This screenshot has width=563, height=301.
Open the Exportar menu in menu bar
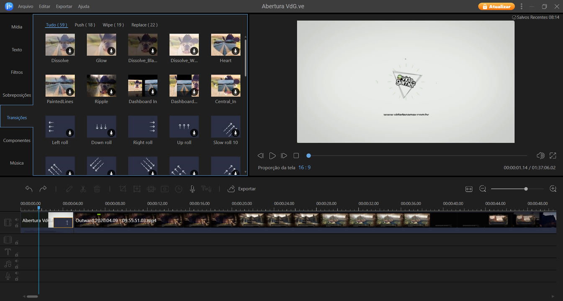(64, 7)
